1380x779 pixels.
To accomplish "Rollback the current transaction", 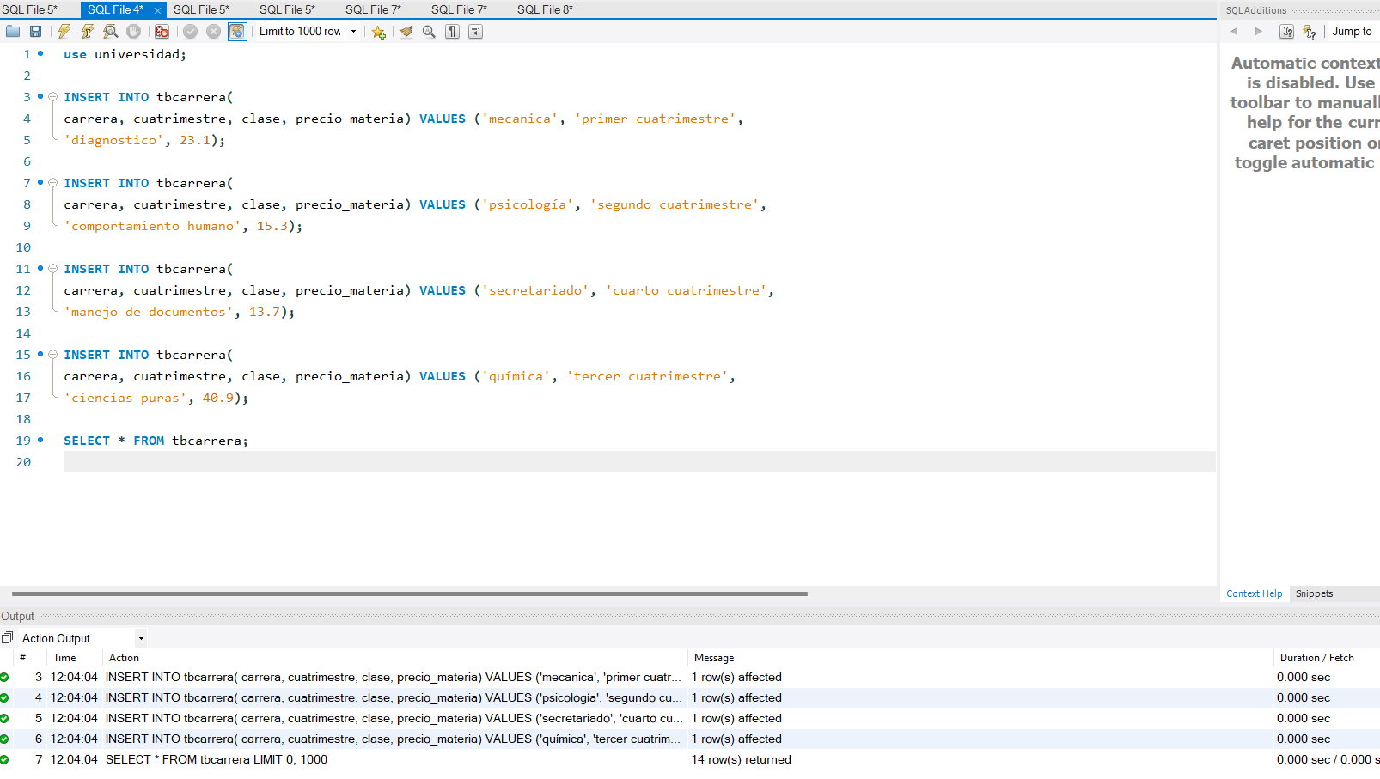I will (x=214, y=32).
